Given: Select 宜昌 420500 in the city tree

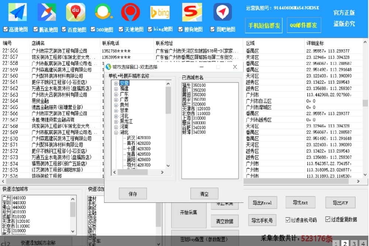Looking at the screenshot, I should [x=138, y=154].
